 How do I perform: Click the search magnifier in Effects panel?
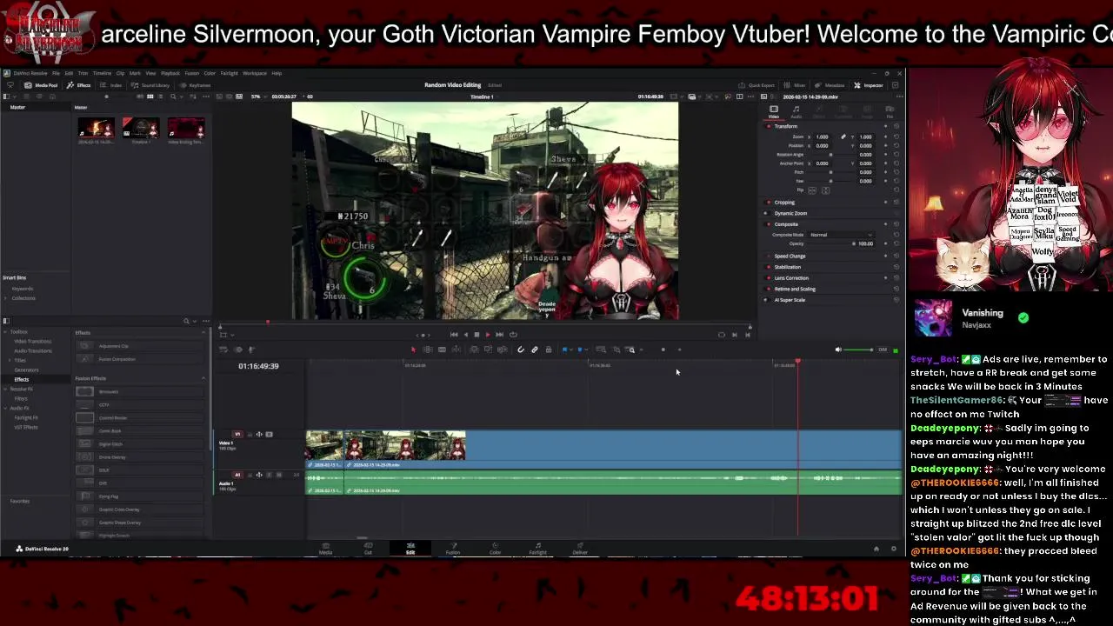click(186, 321)
